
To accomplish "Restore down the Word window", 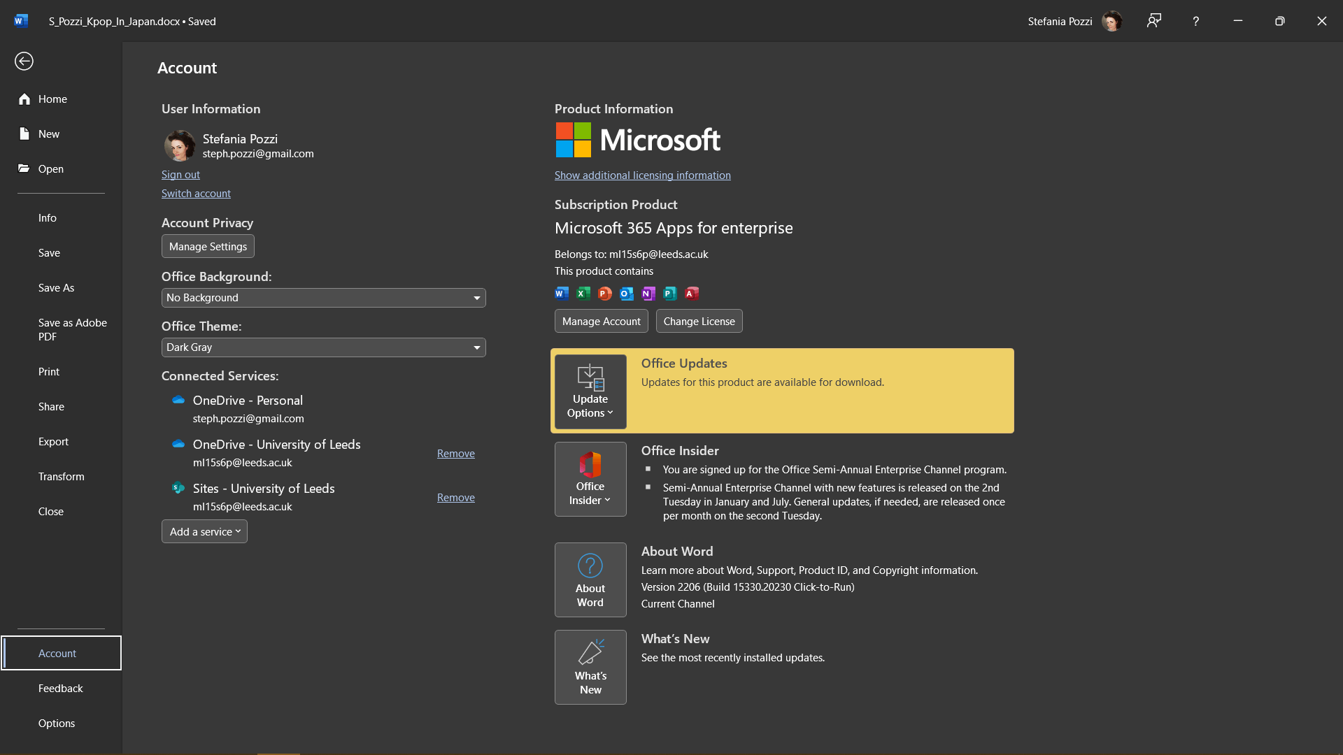I will (x=1280, y=21).
